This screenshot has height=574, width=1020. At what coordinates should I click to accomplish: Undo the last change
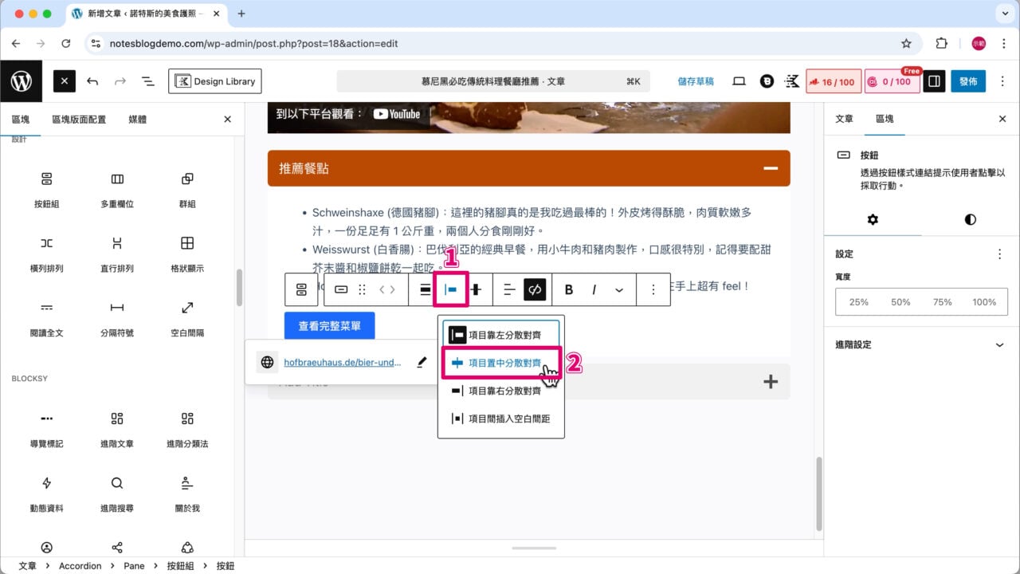pyautogui.click(x=93, y=81)
